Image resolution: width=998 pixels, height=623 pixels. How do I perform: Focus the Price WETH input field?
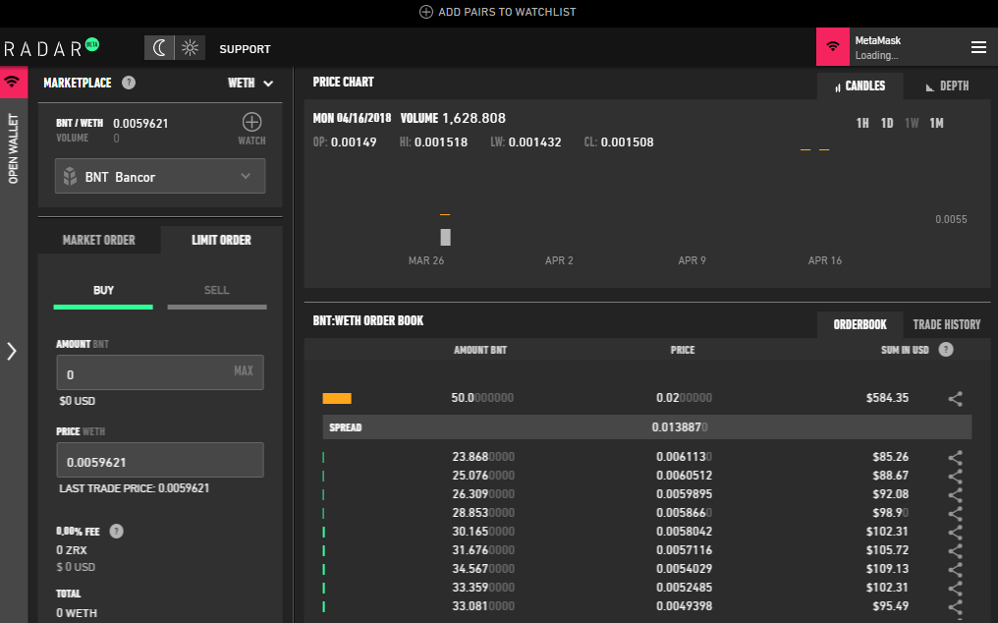[160, 460]
